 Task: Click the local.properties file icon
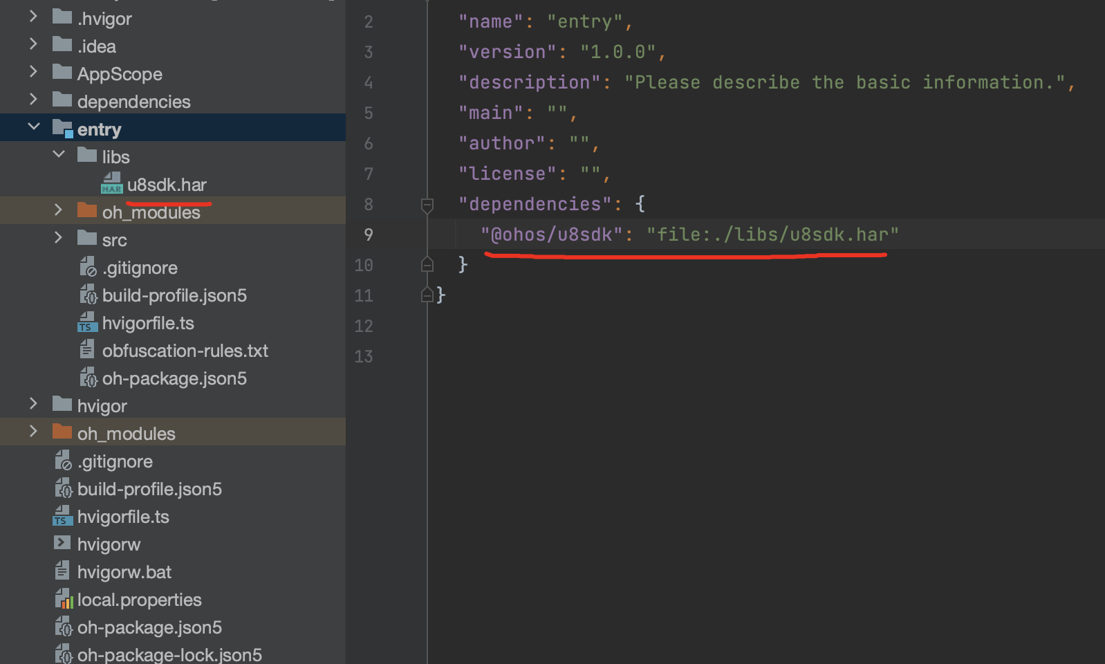click(64, 598)
